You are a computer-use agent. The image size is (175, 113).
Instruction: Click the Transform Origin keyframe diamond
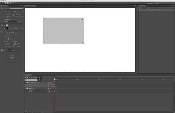tap(4, 32)
